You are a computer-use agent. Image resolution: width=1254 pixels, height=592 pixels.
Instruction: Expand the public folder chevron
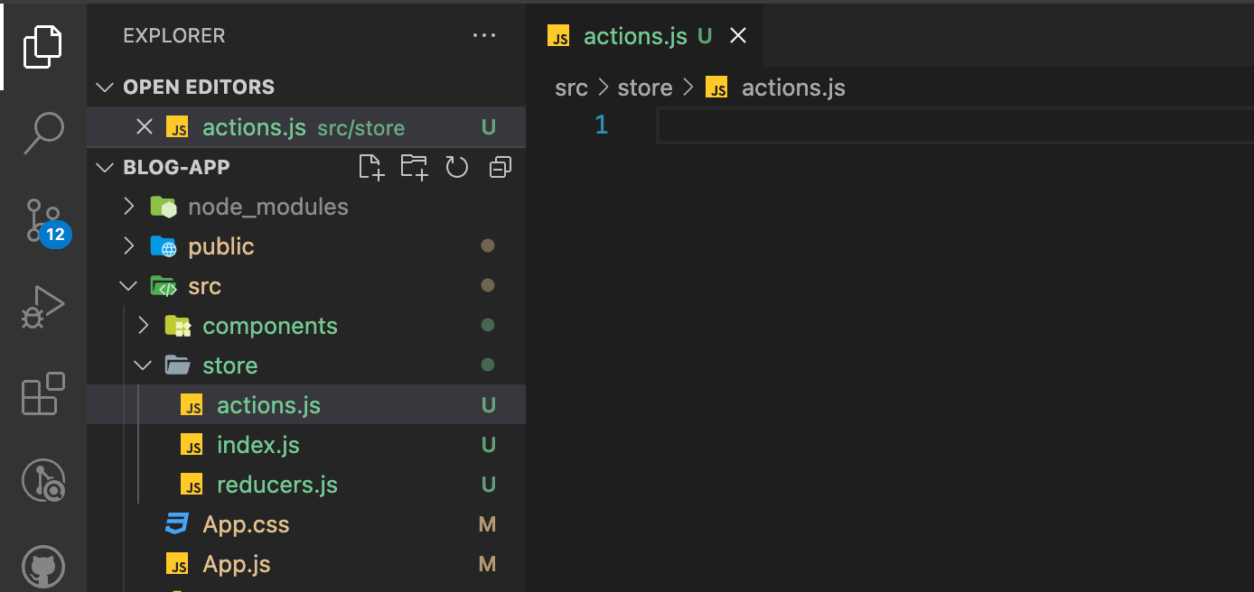tap(128, 246)
